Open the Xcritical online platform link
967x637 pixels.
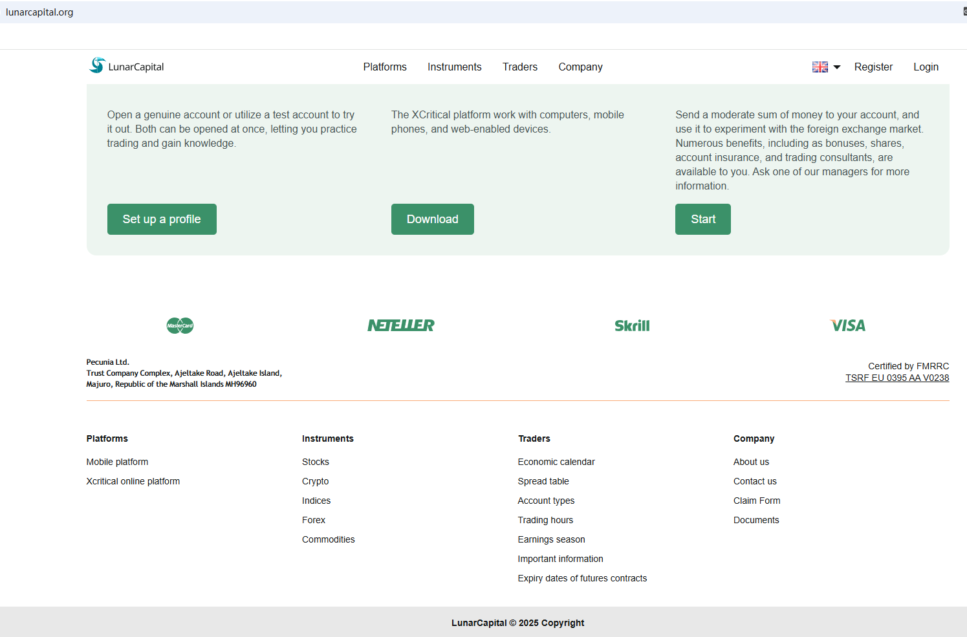[x=133, y=481]
